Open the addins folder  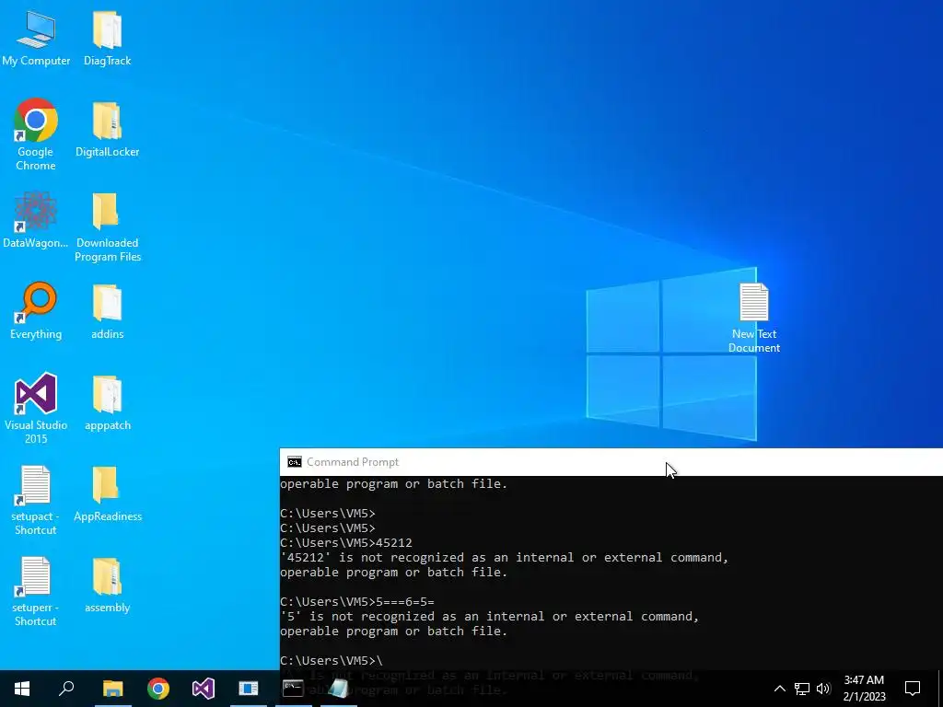pyautogui.click(x=107, y=311)
